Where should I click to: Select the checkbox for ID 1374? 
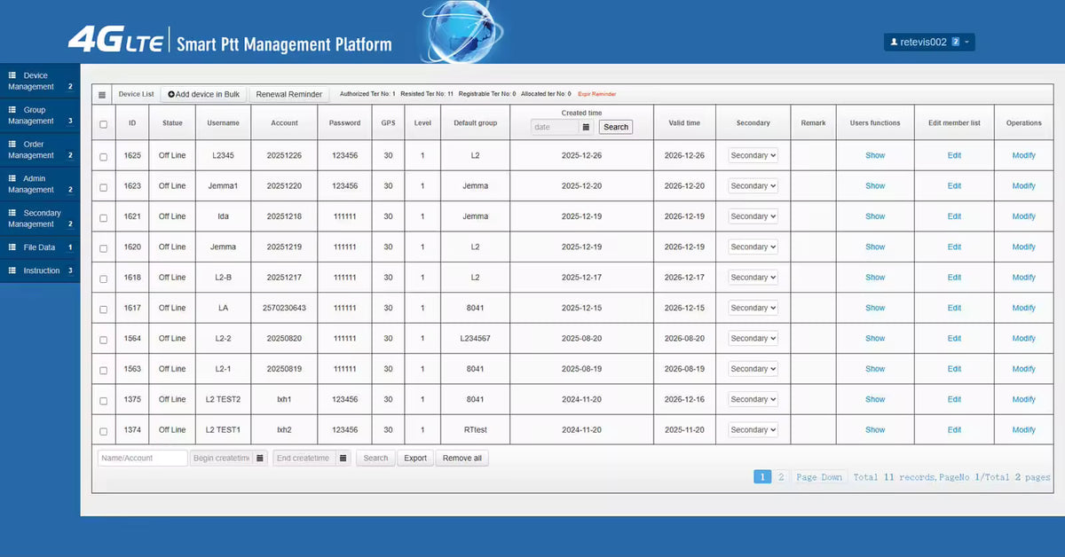[x=104, y=431]
